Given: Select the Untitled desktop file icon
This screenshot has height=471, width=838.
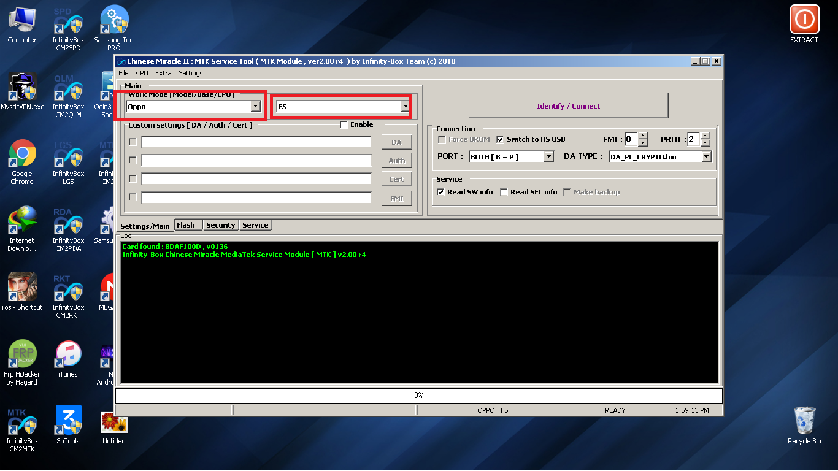Looking at the screenshot, I should tap(114, 428).
